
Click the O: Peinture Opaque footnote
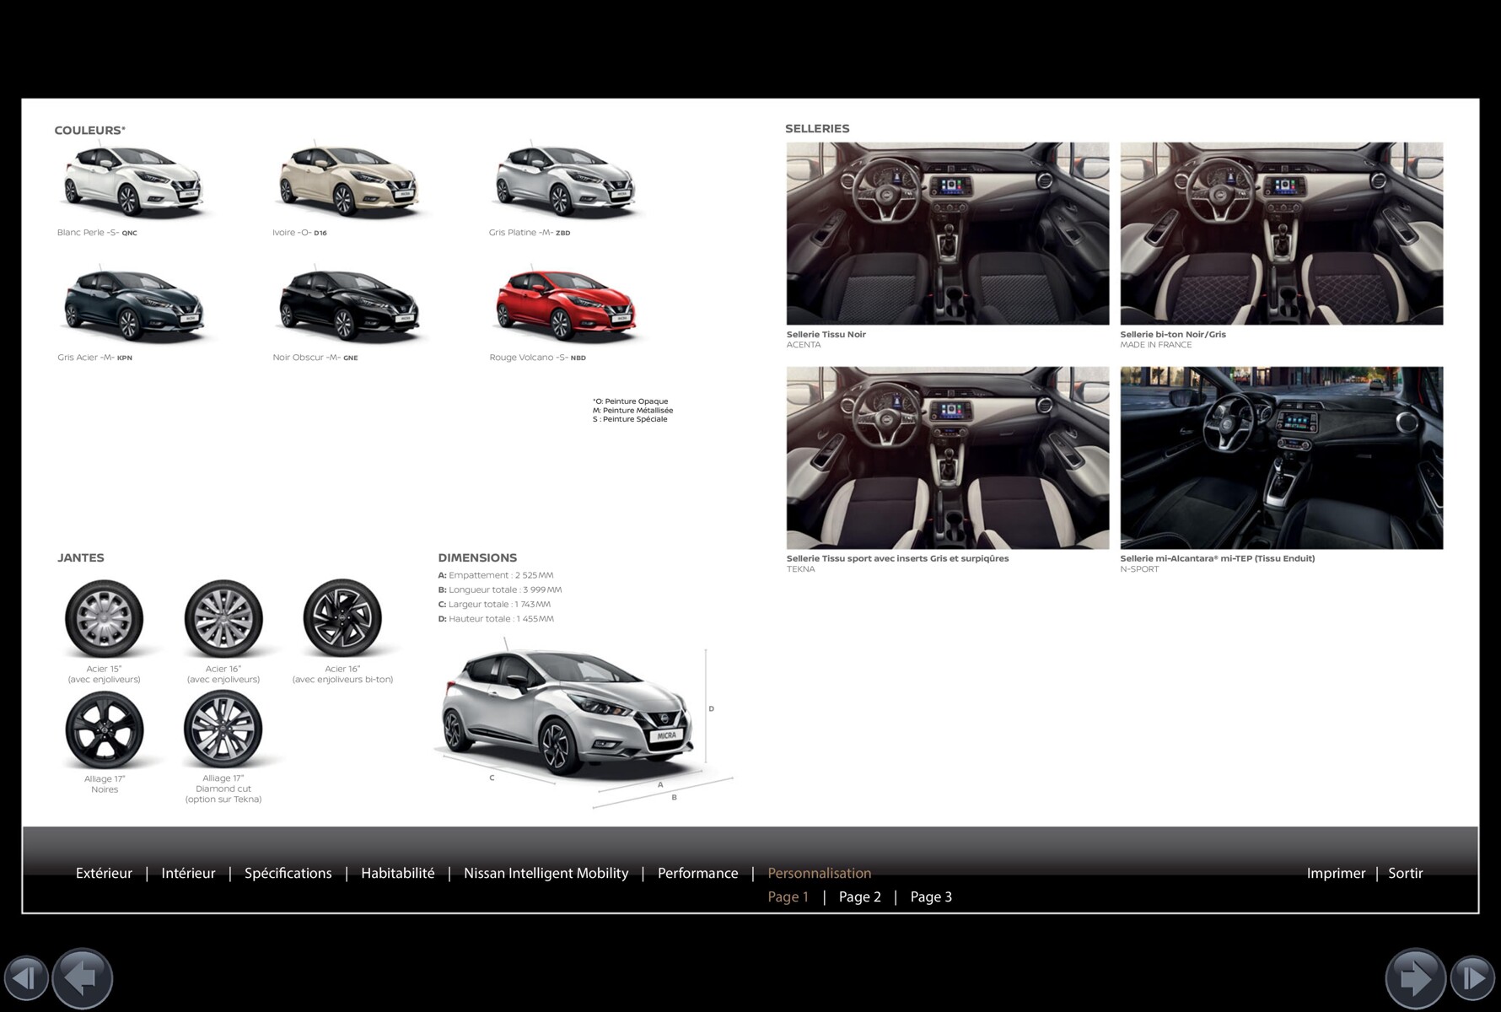tap(630, 401)
